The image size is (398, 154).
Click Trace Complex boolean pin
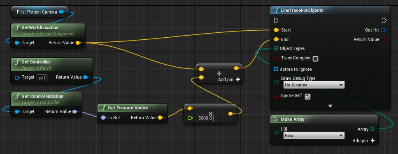(277, 59)
